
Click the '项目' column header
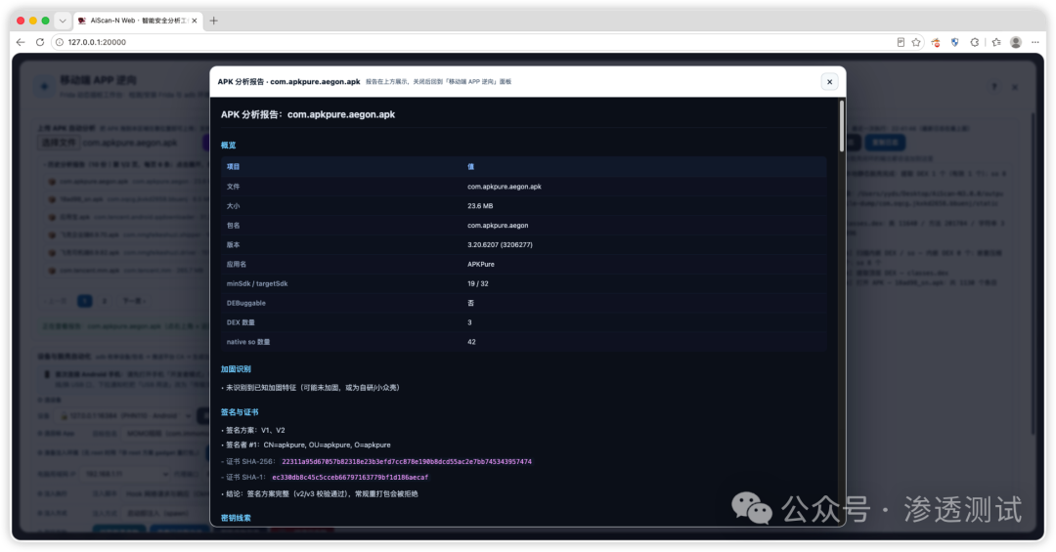point(233,166)
